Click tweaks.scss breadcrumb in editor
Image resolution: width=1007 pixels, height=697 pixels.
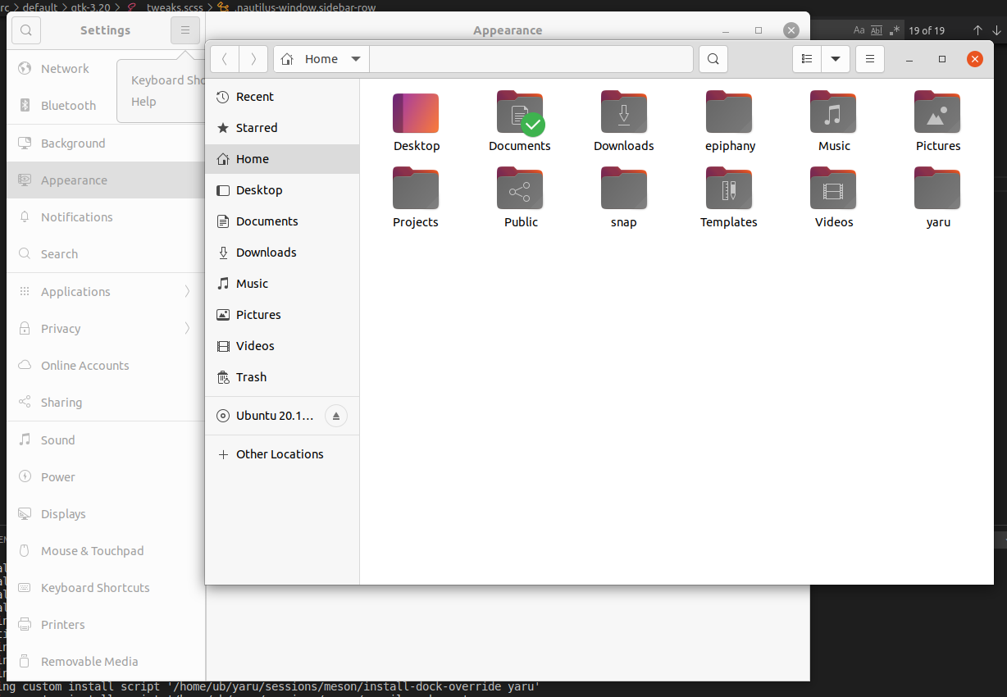[x=175, y=7]
